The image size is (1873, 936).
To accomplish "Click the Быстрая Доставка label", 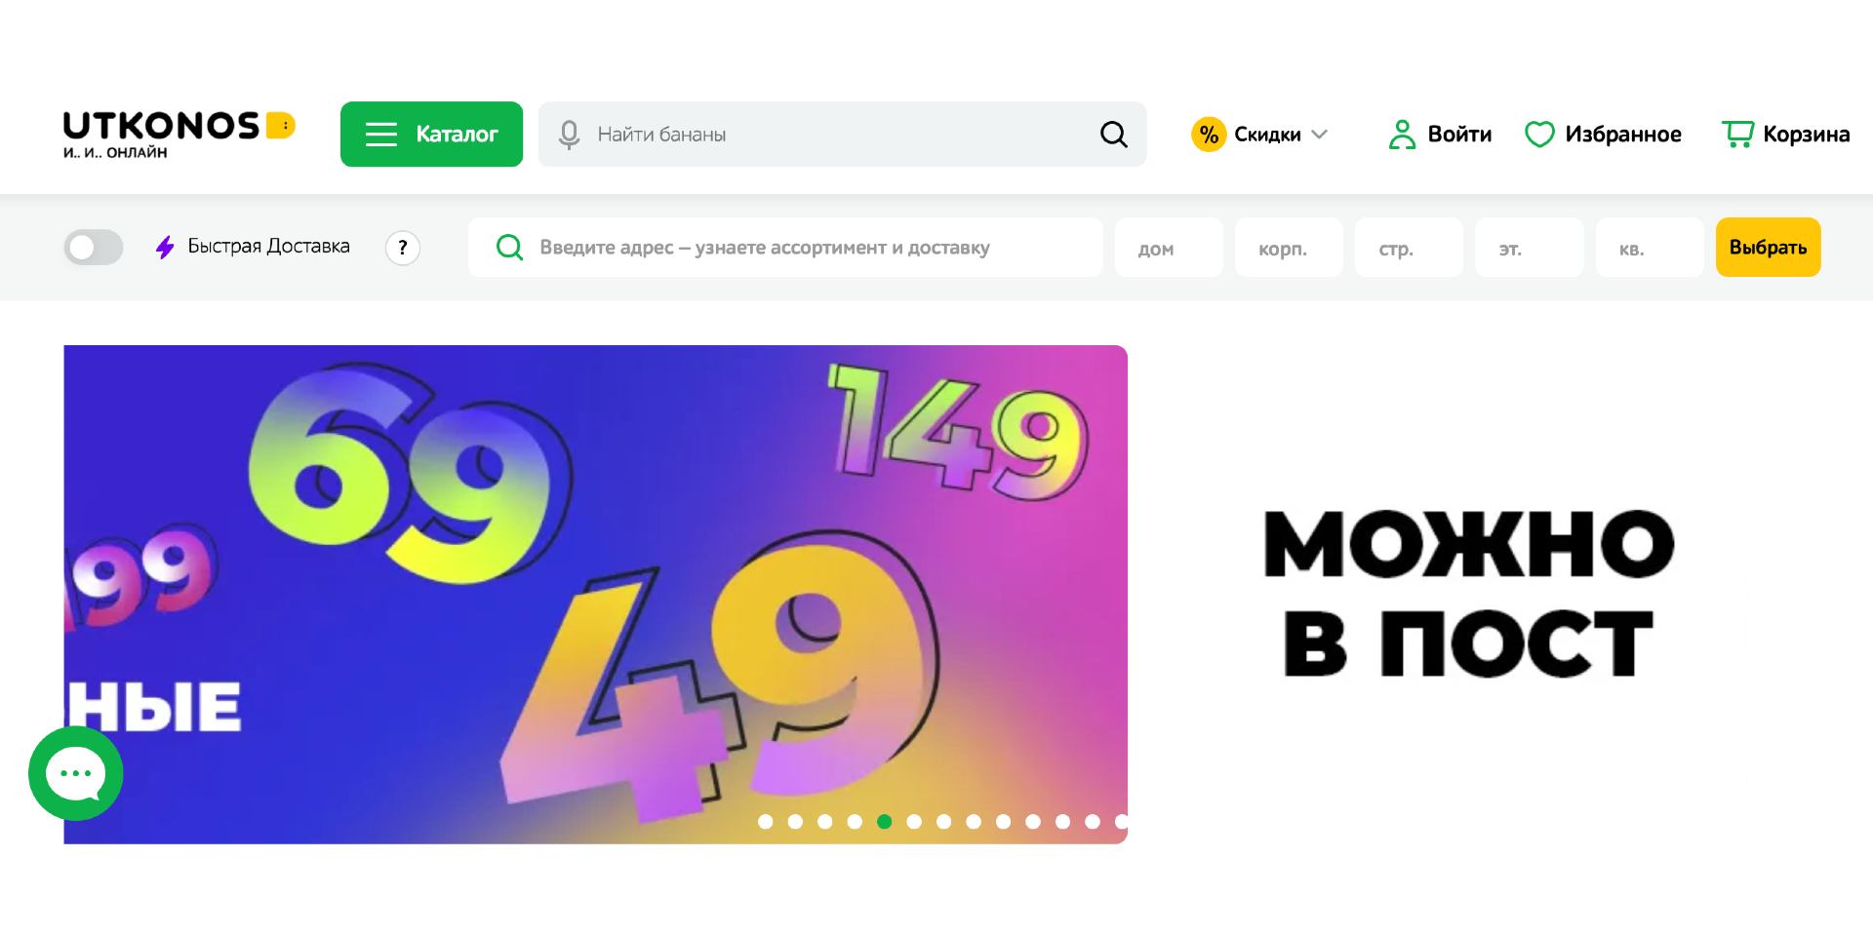I will (268, 247).
